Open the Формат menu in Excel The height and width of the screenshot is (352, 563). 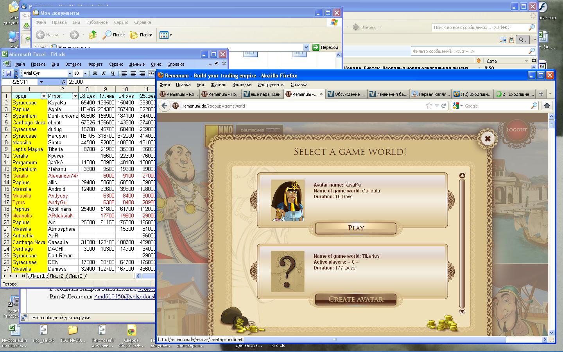pos(95,64)
